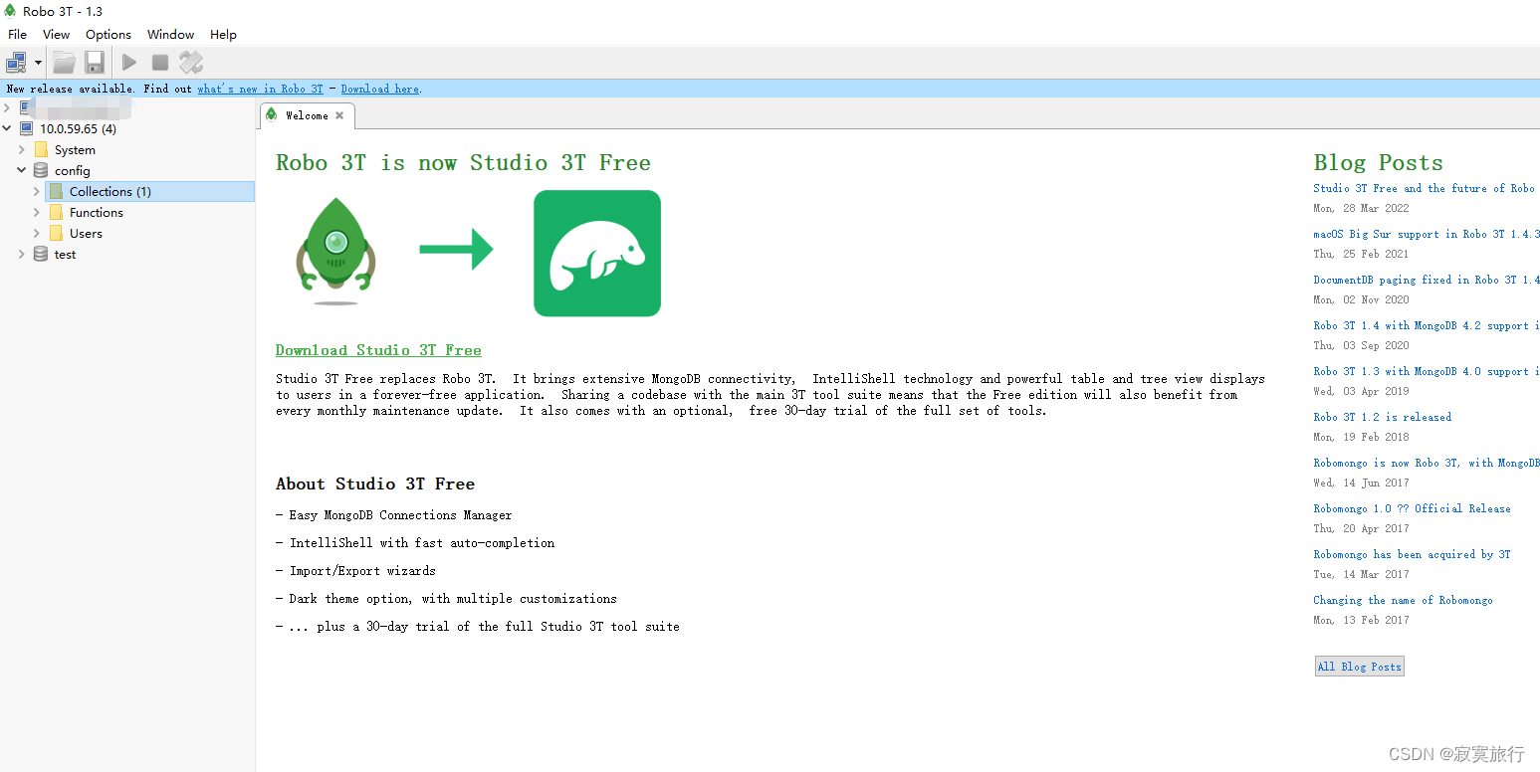Click the Robo 3T title bar app icon

(11, 11)
